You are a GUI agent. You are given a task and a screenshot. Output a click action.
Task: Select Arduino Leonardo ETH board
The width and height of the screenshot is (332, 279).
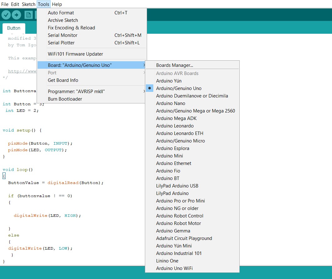(192, 133)
